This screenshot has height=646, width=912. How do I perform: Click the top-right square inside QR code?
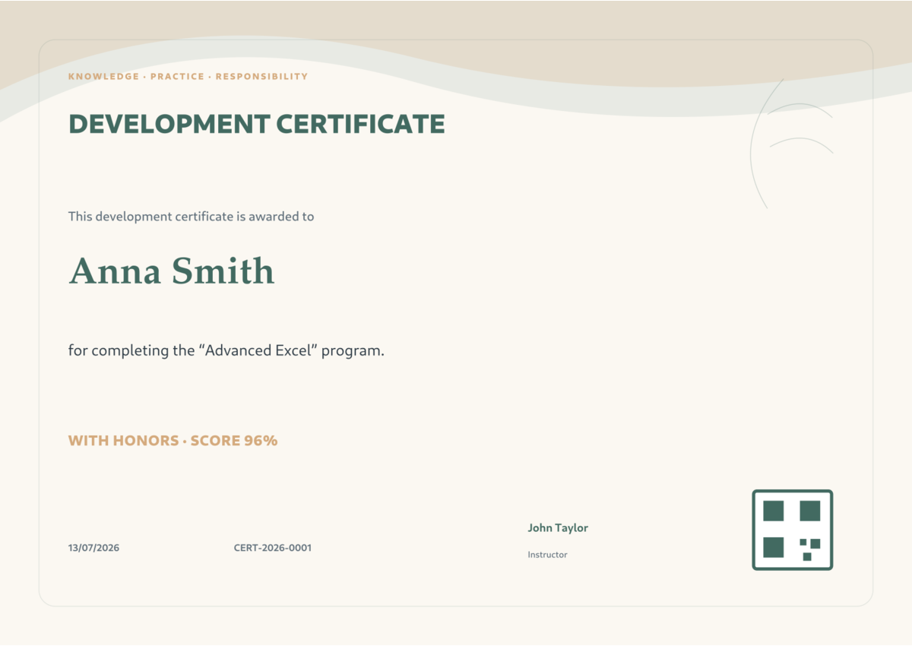click(810, 511)
